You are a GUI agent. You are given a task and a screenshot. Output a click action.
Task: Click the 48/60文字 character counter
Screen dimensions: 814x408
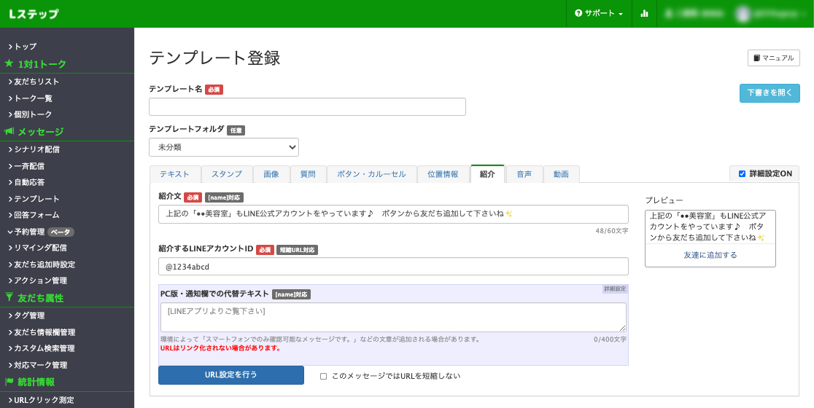coord(612,231)
